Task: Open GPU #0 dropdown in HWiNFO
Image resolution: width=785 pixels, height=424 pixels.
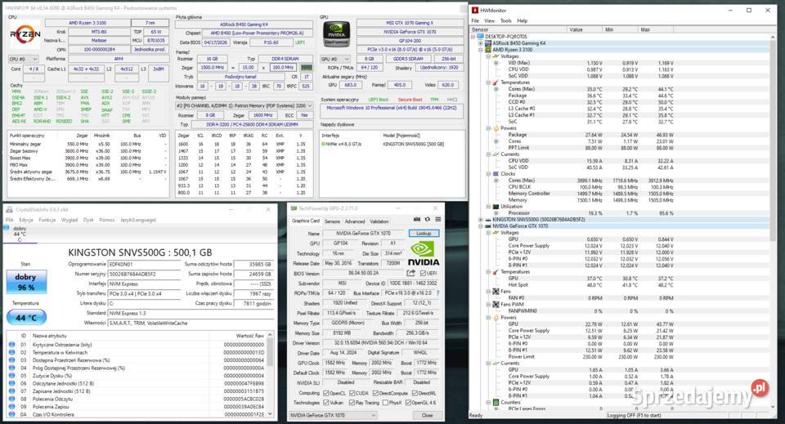Action: tap(335, 59)
